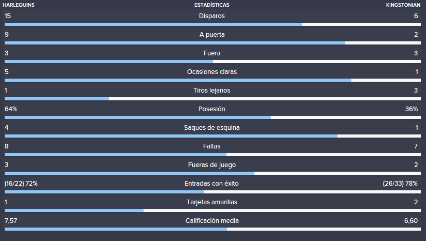This screenshot has height=241, width=426.
Task: Click the Disparos comparison bar
Action: [x=212, y=24]
